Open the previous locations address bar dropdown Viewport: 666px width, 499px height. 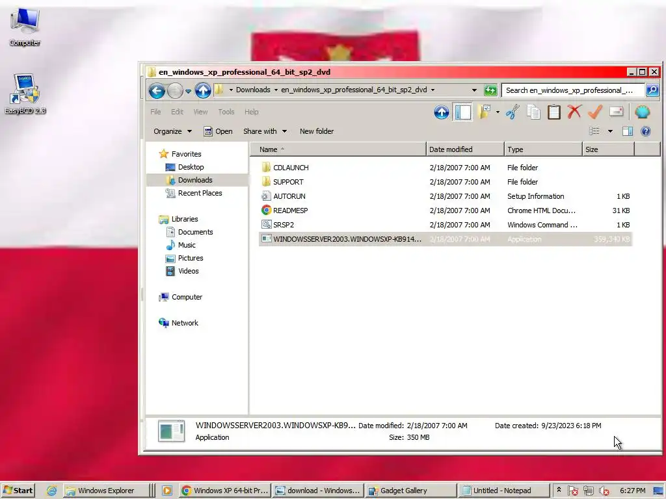474,90
